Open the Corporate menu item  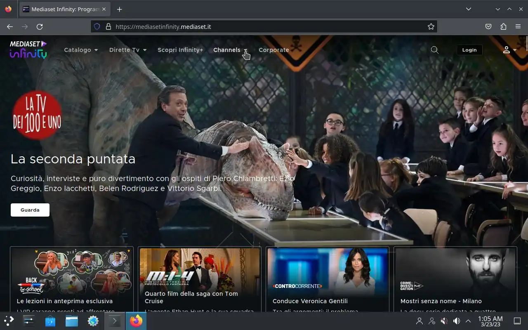point(273,50)
